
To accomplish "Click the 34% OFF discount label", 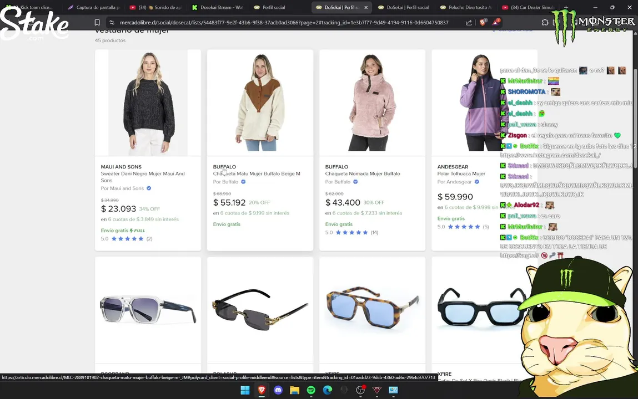I will pos(149,209).
